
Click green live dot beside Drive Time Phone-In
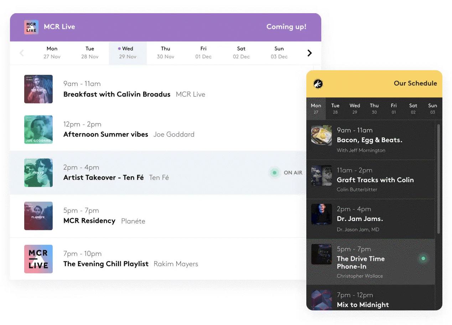423,259
